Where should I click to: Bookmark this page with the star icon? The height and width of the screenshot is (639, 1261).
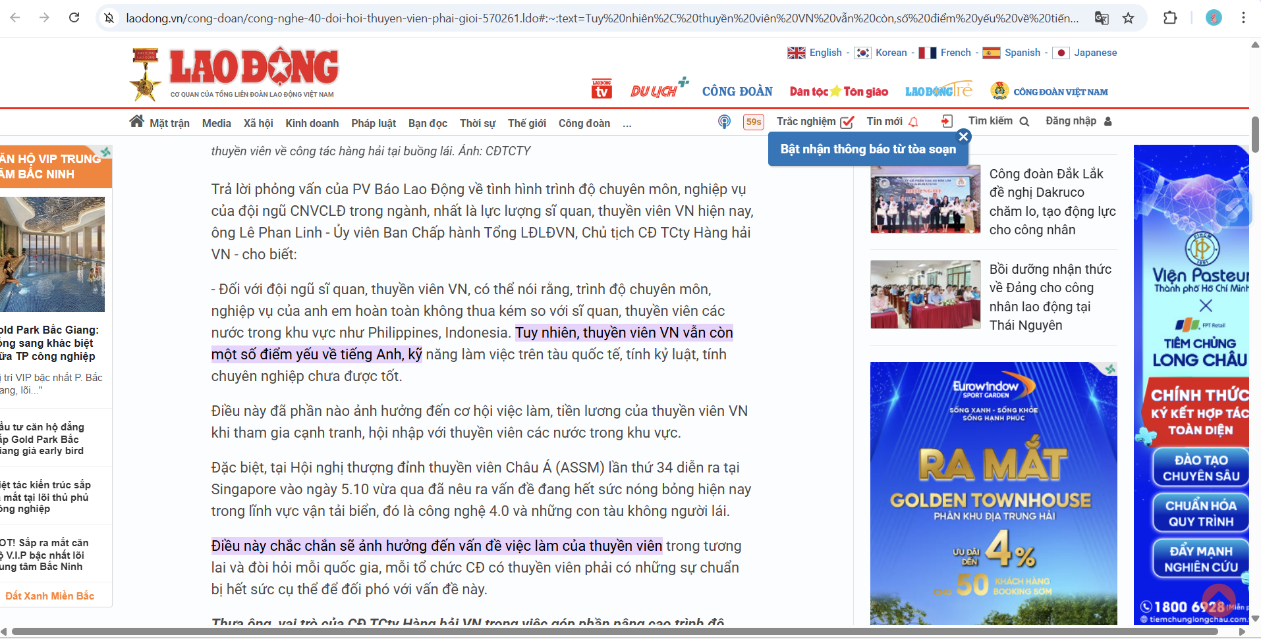(x=1129, y=18)
